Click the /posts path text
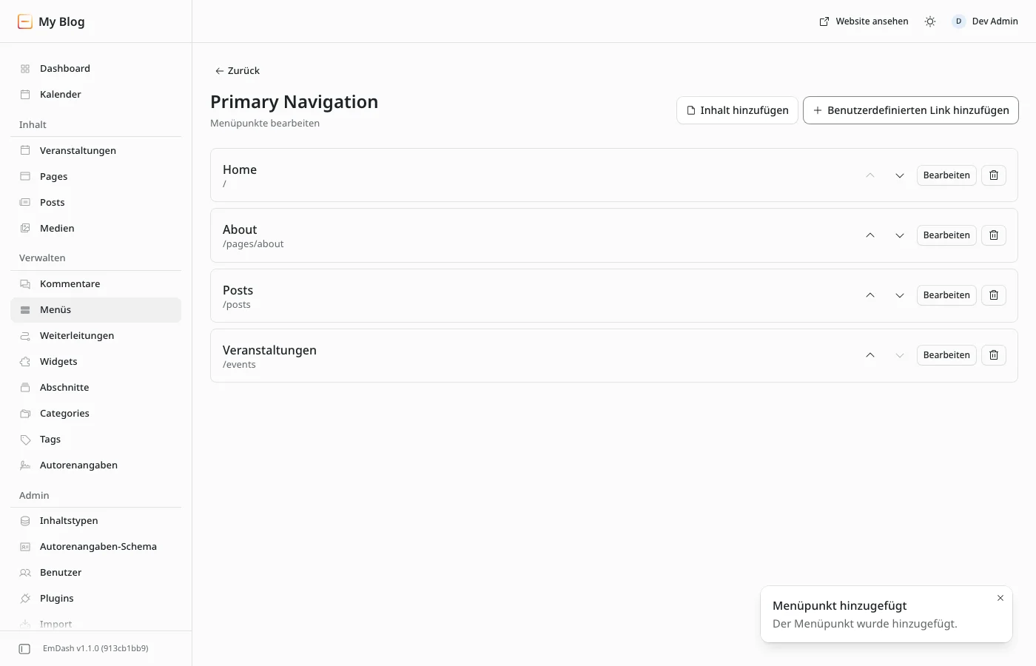The image size is (1036, 666). coord(237,305)
